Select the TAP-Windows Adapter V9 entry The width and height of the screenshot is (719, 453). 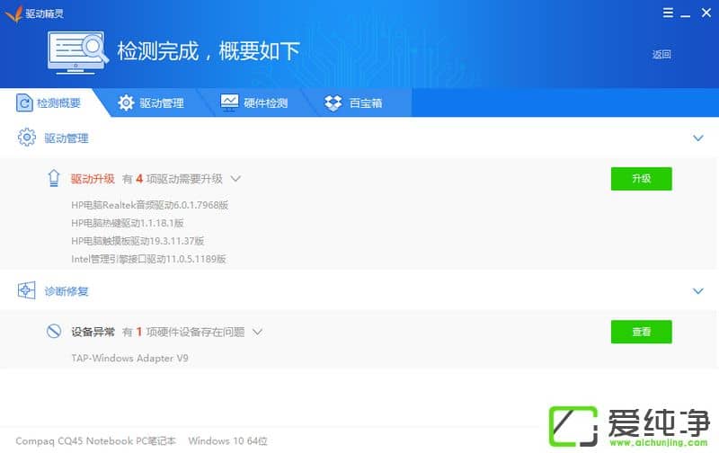tap(129, 358)
